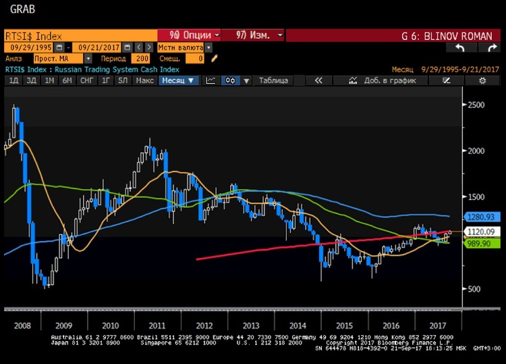
Task: Open chart settings gear icon
Action: [x=482, y=80]
